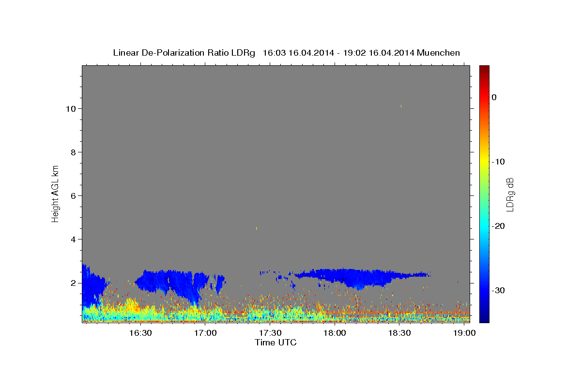Click the Time UTC axis title
581x387 pixels.
click(x=275, y=342)
